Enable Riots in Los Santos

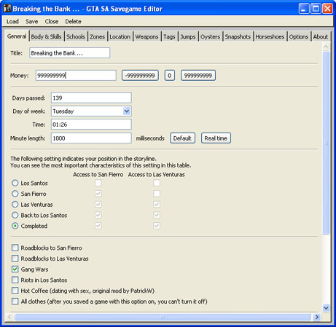point(15,280)
